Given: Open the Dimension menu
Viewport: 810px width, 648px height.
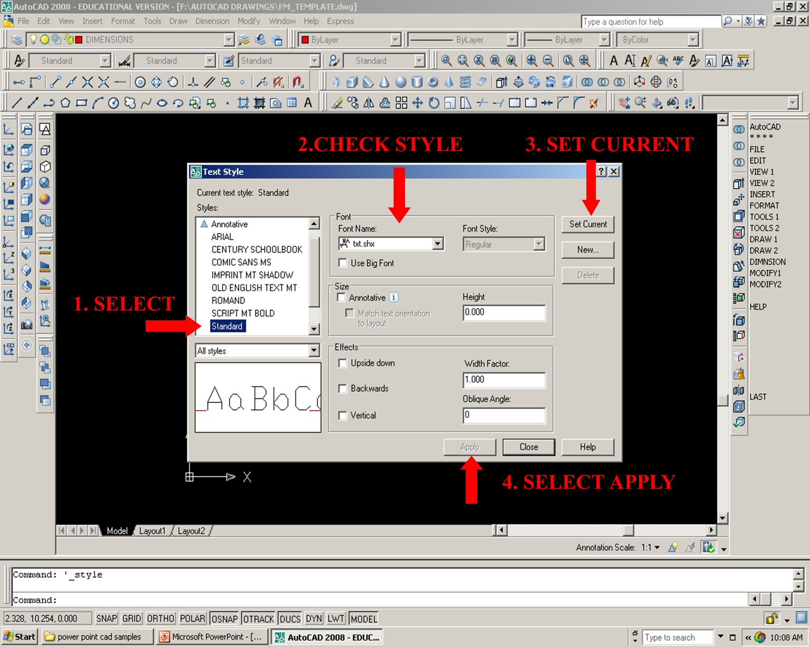Looking at the screenshot, I should pos(212,21).
